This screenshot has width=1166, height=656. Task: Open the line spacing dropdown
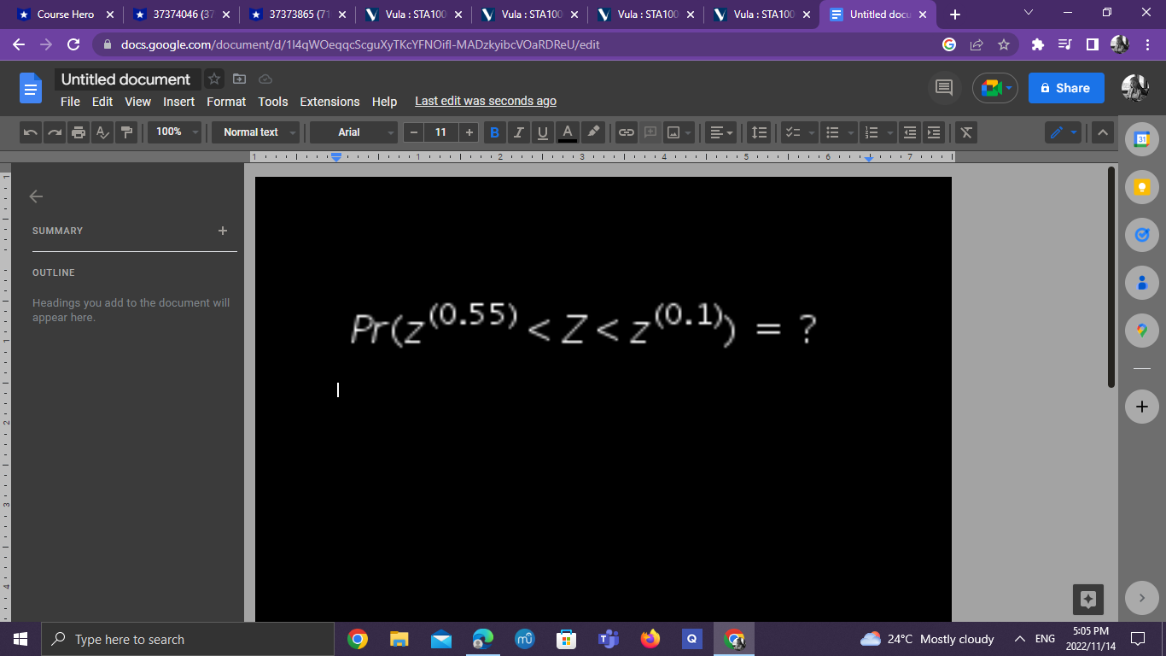759,132
